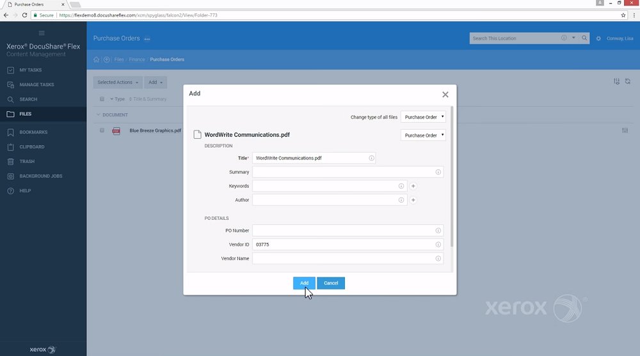Open Blue Breeze Graphics row actions icon
The image size is (640, 356).
point(625,130)
